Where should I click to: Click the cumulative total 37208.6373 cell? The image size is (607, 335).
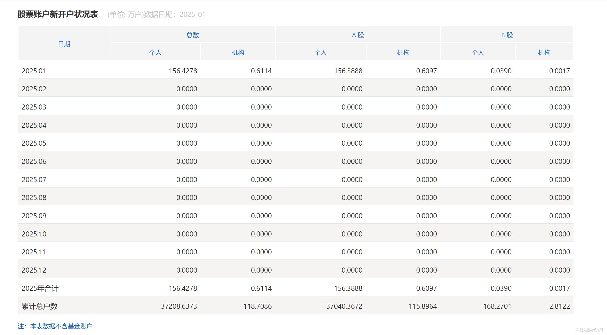pos(179,306)
